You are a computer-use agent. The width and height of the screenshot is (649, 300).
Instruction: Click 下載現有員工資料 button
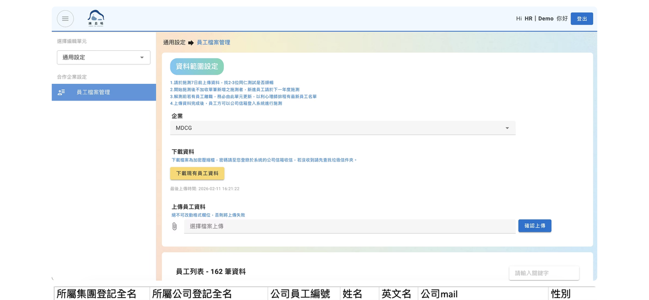[x=197, y=174]
